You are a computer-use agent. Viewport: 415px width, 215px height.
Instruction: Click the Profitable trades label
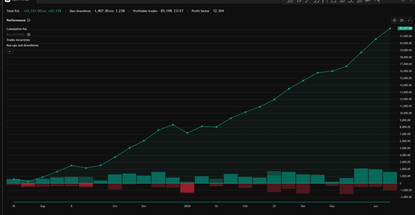145,11
